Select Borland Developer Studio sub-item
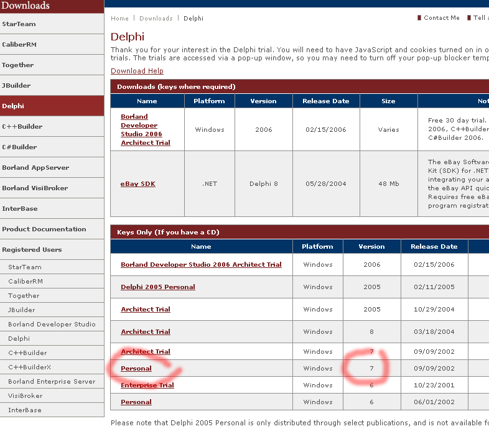The height and width of the screenshot is (429, 489). [52, 325]
